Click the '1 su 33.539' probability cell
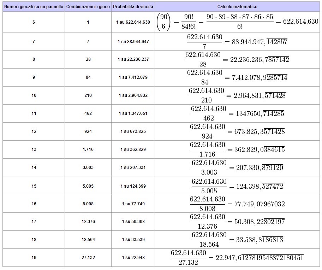Screen dimensions: 322x270 pos(133,240)
